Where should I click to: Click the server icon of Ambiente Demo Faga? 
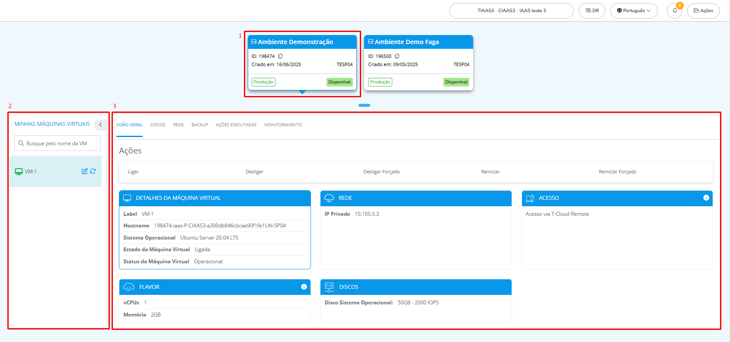click(371, 42)
